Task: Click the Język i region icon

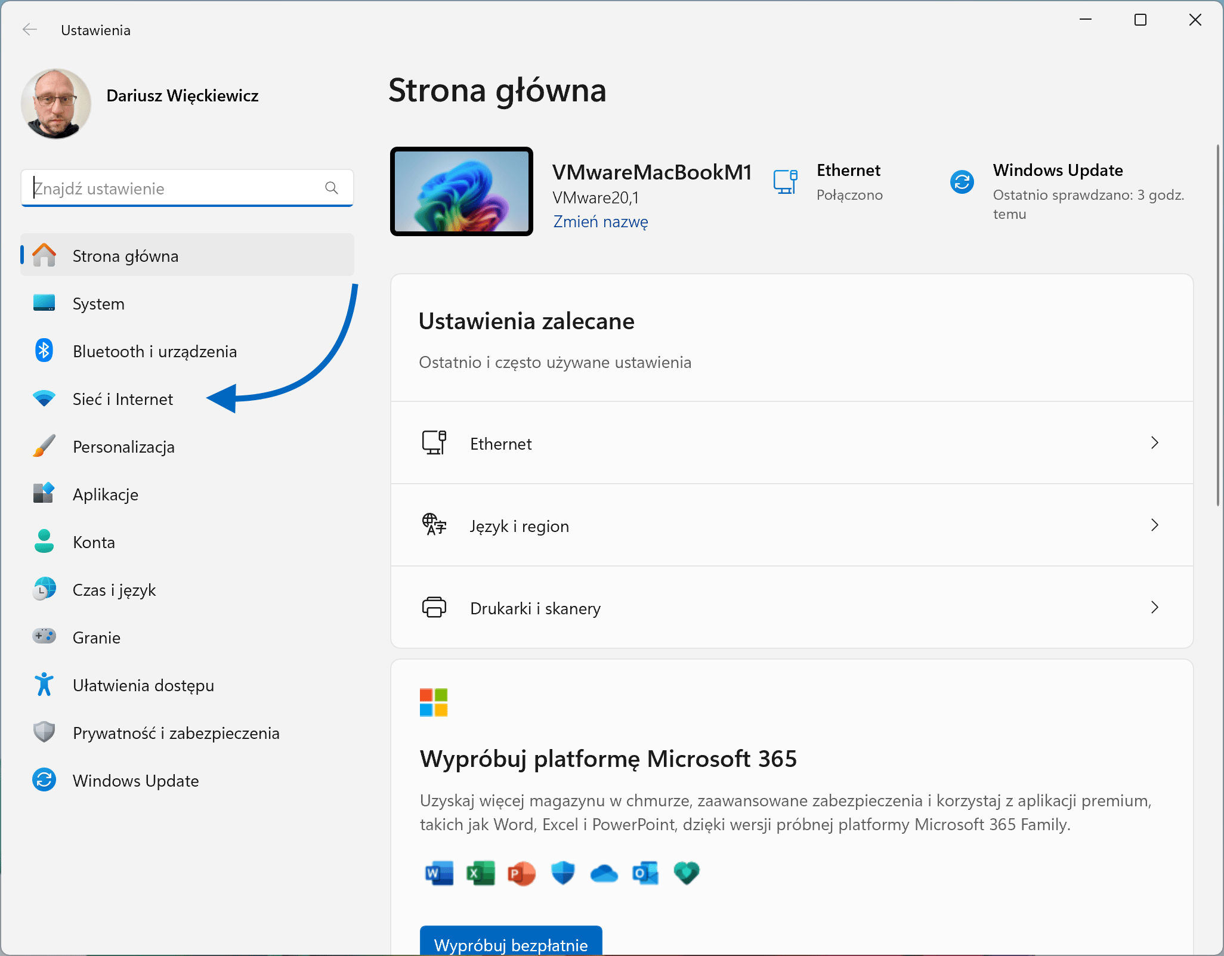Action: tap(434, 525)
